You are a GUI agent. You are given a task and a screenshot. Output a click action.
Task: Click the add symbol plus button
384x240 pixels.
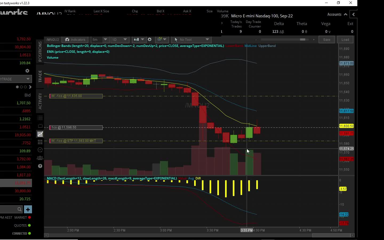(x=28, y=209)
